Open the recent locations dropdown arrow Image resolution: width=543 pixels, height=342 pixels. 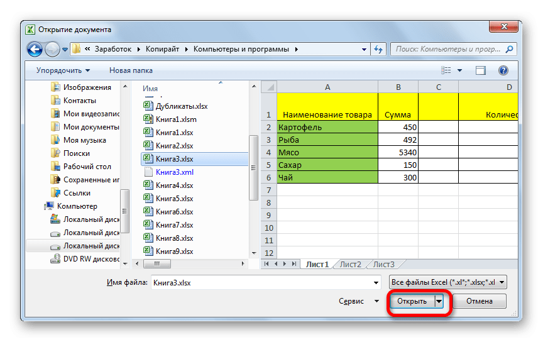click(x=65, y=50)
